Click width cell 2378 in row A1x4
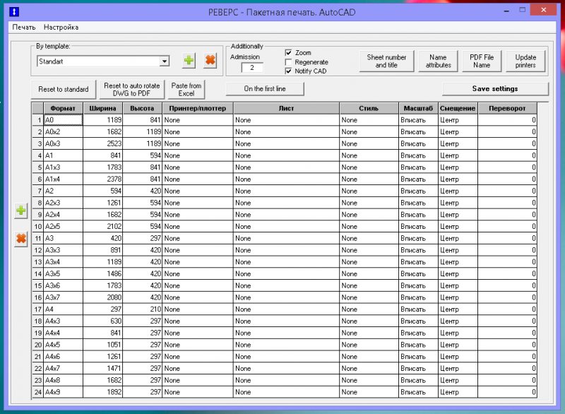The width and height of the screenshot is (565, 414). pos(103,179)
